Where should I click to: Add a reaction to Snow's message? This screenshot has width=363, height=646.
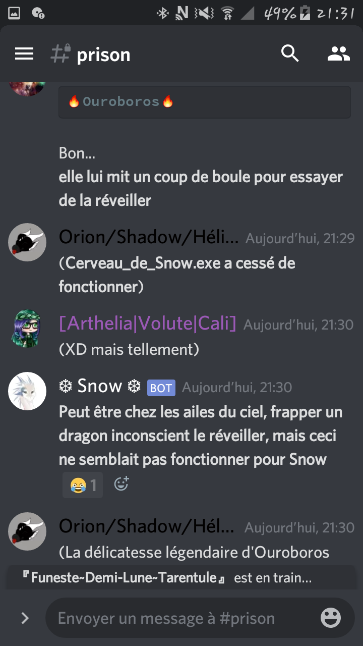click(x=122, y=484)
